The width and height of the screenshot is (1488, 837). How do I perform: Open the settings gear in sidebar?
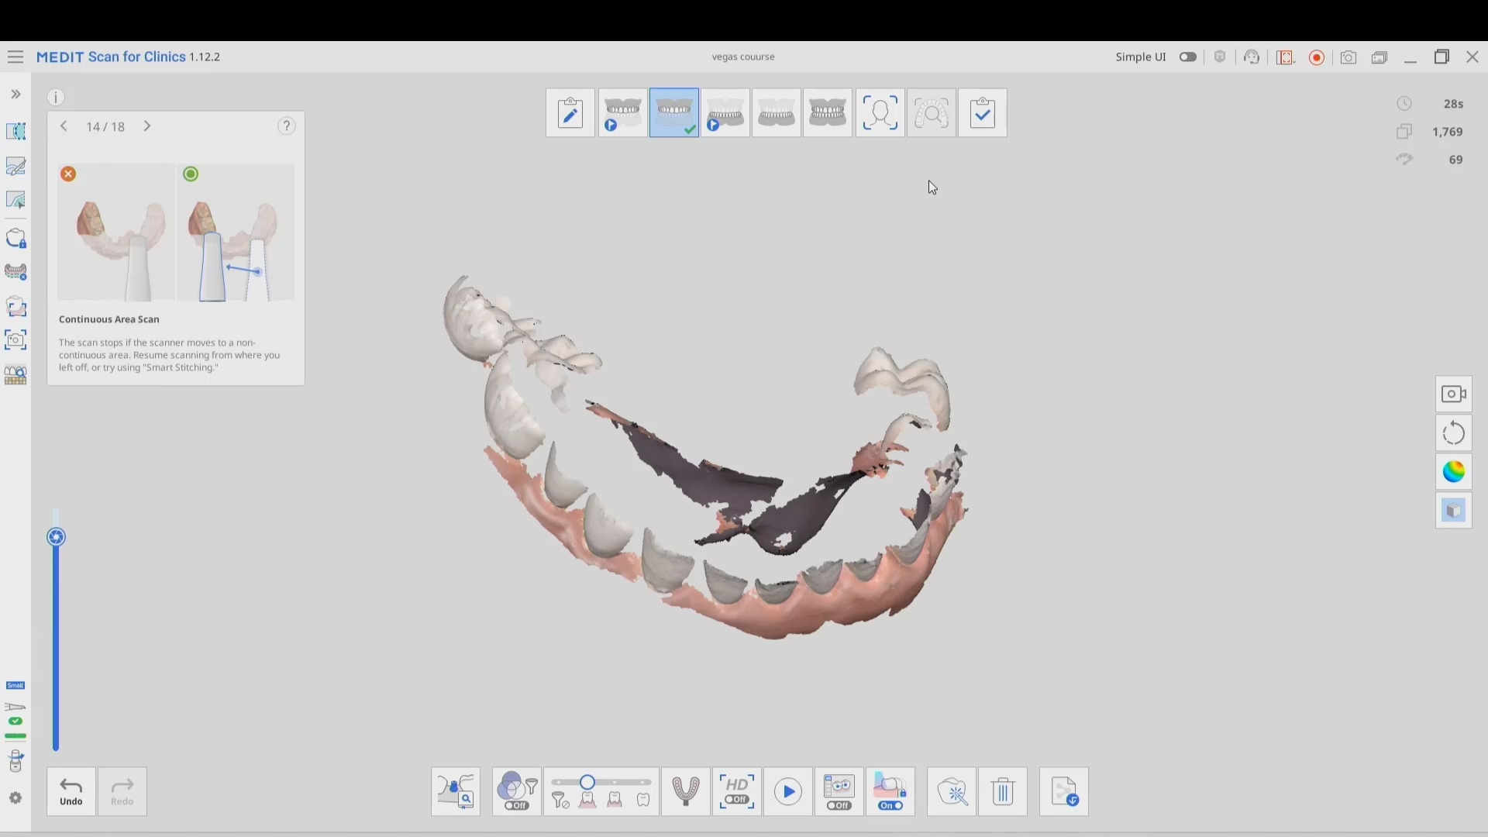15,798
